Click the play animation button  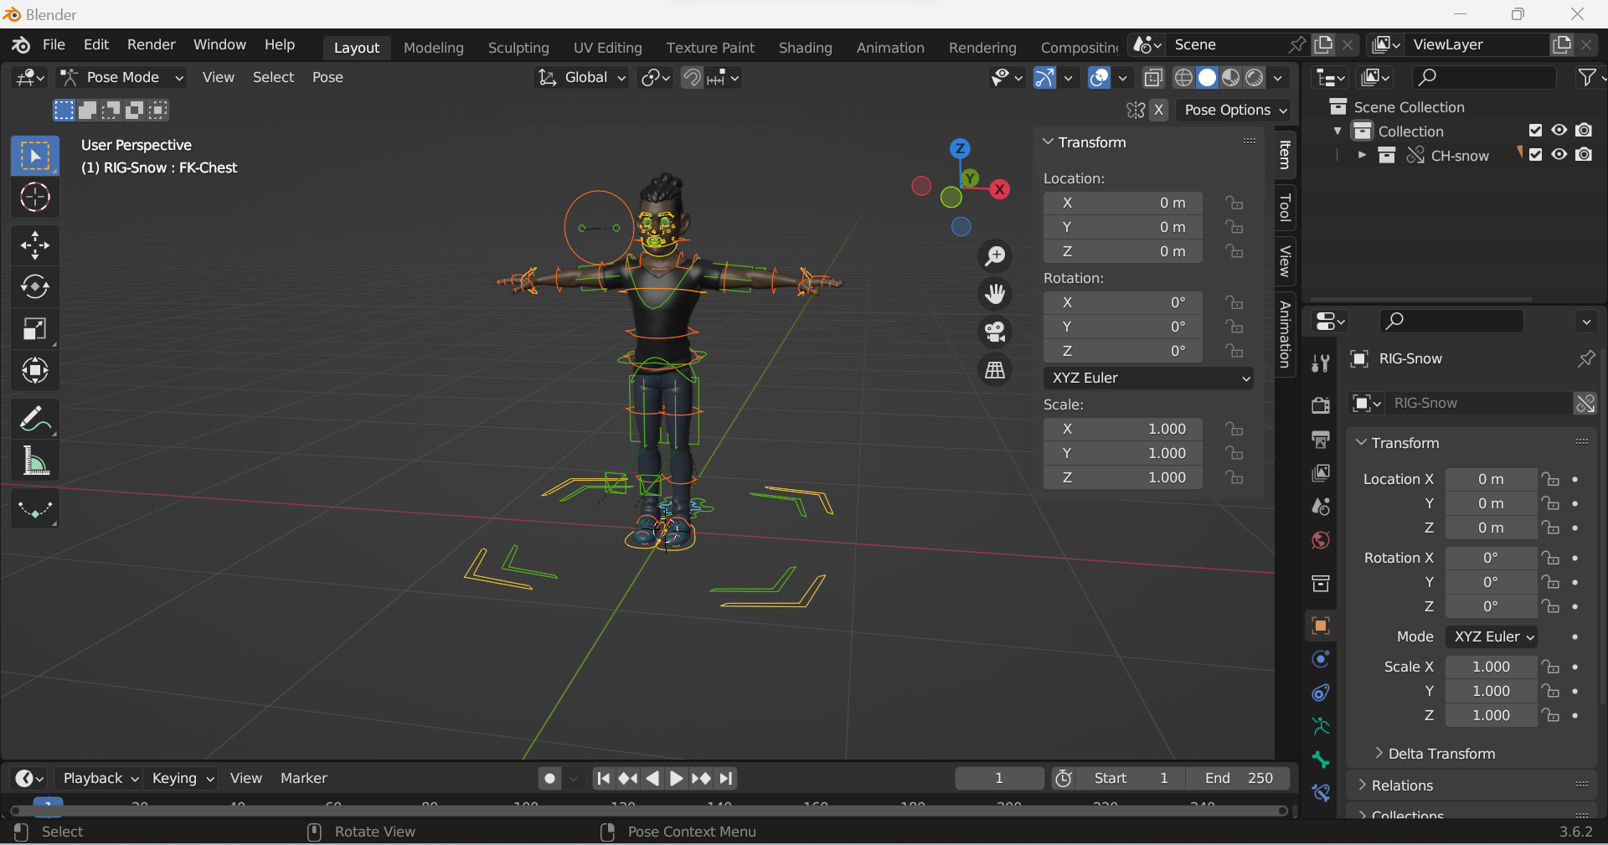point(676,778)
